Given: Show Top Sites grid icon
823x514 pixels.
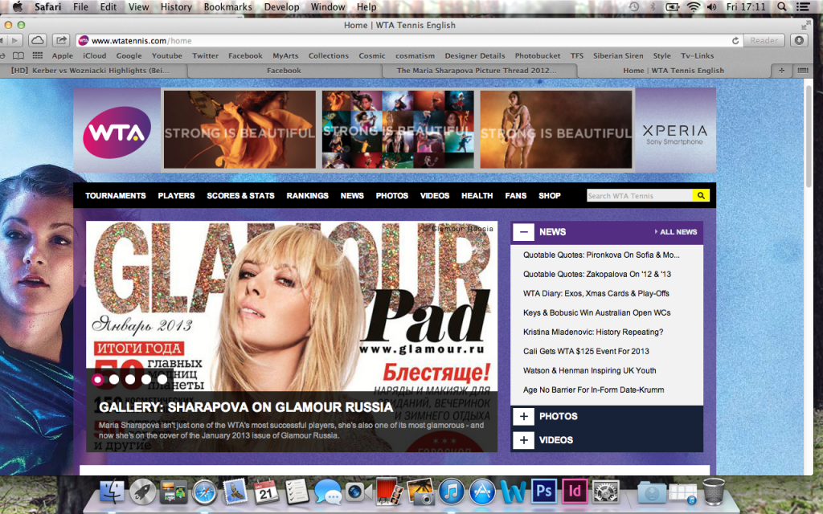Looking at the screenshot, I should pyautogui.click(x=37, y=55).
